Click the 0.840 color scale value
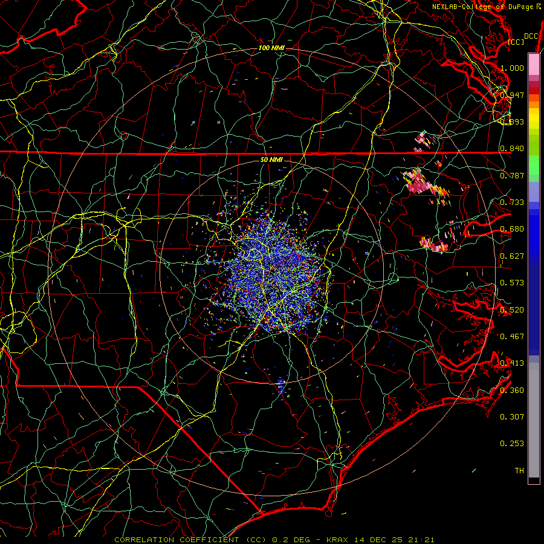This screenshot has width=544, height=544. 512,149
